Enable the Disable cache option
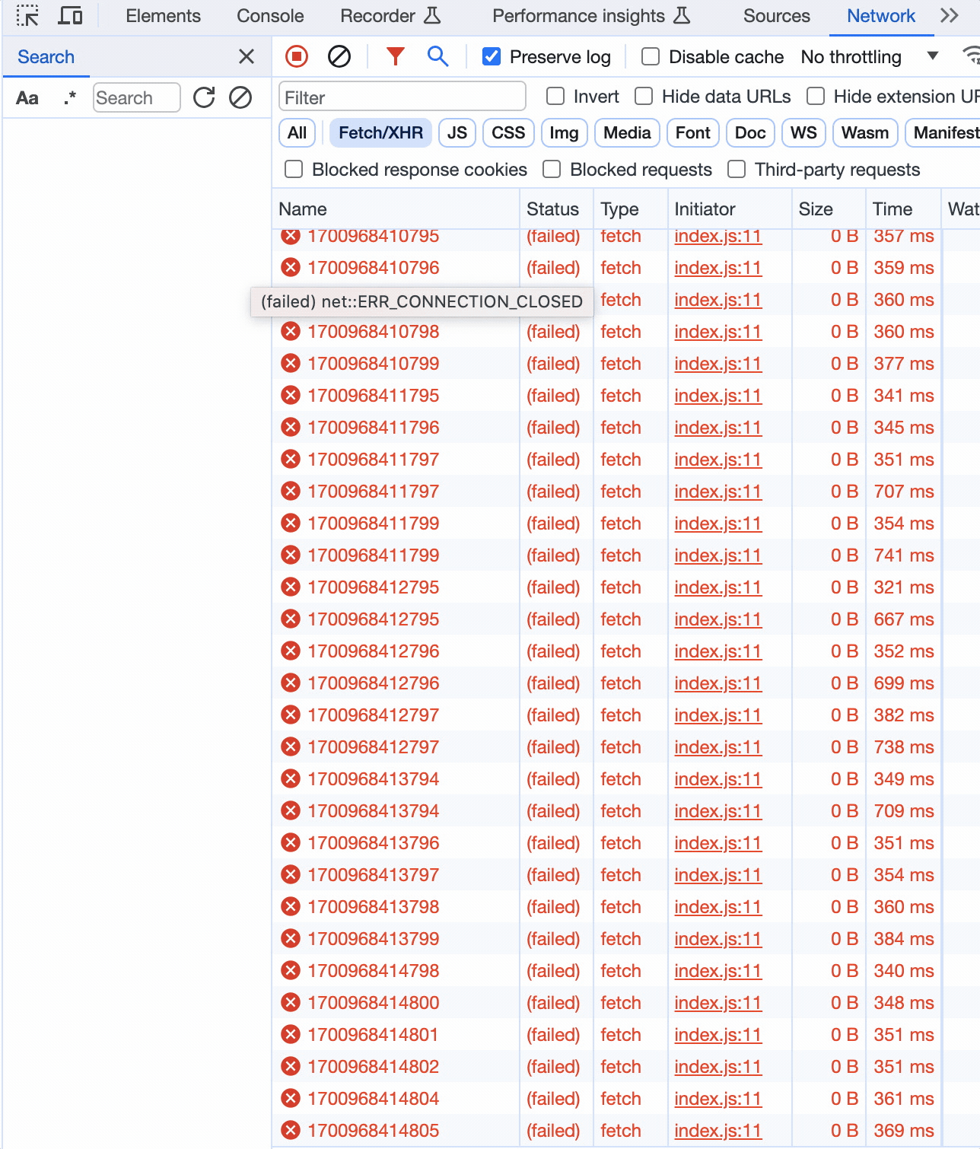This screenshot has width=980, height=1149. click(x=651, y=56)
